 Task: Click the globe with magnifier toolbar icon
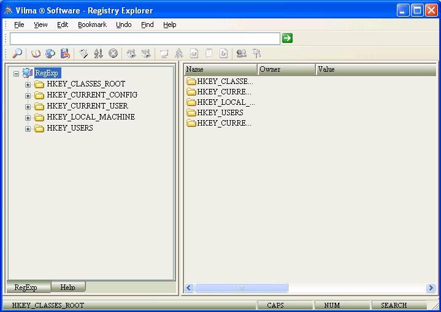(50, 53)
